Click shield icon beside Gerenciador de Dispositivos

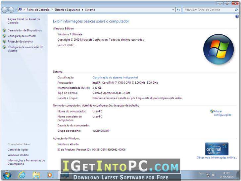click(4, 30)
